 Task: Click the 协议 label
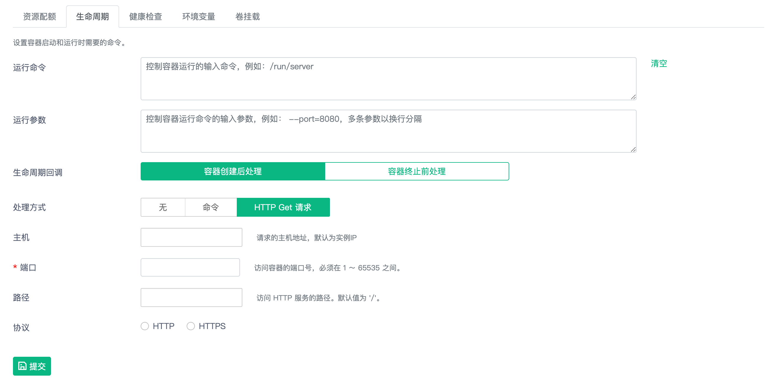[21, 328]
